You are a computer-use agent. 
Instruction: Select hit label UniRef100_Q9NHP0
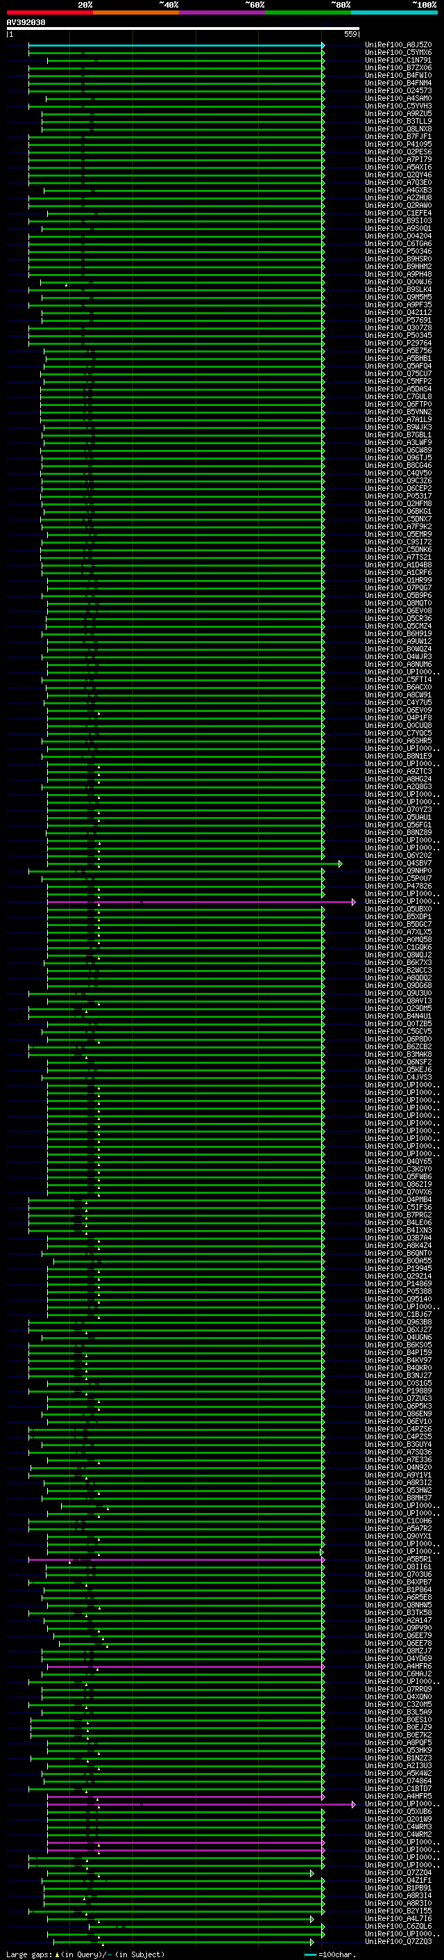[x=398, y=870]
